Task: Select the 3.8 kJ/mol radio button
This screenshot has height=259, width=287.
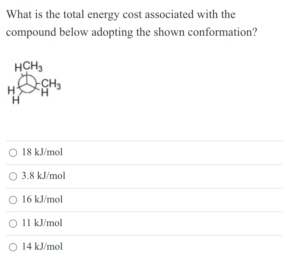Action: coord(13,176)
